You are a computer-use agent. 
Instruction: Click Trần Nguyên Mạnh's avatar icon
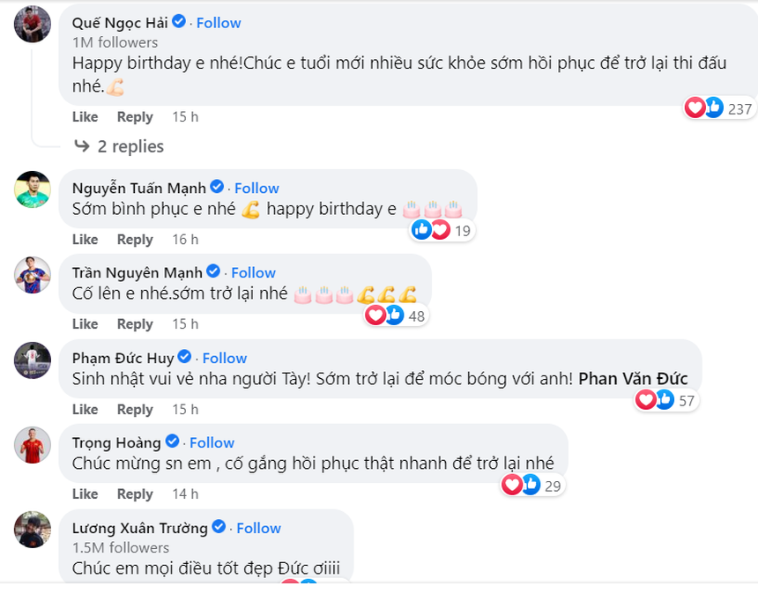(33, 275)
